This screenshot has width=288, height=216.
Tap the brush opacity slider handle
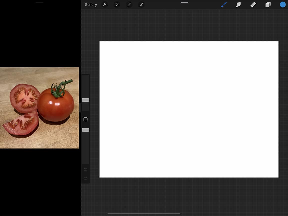tap(85, 130)
